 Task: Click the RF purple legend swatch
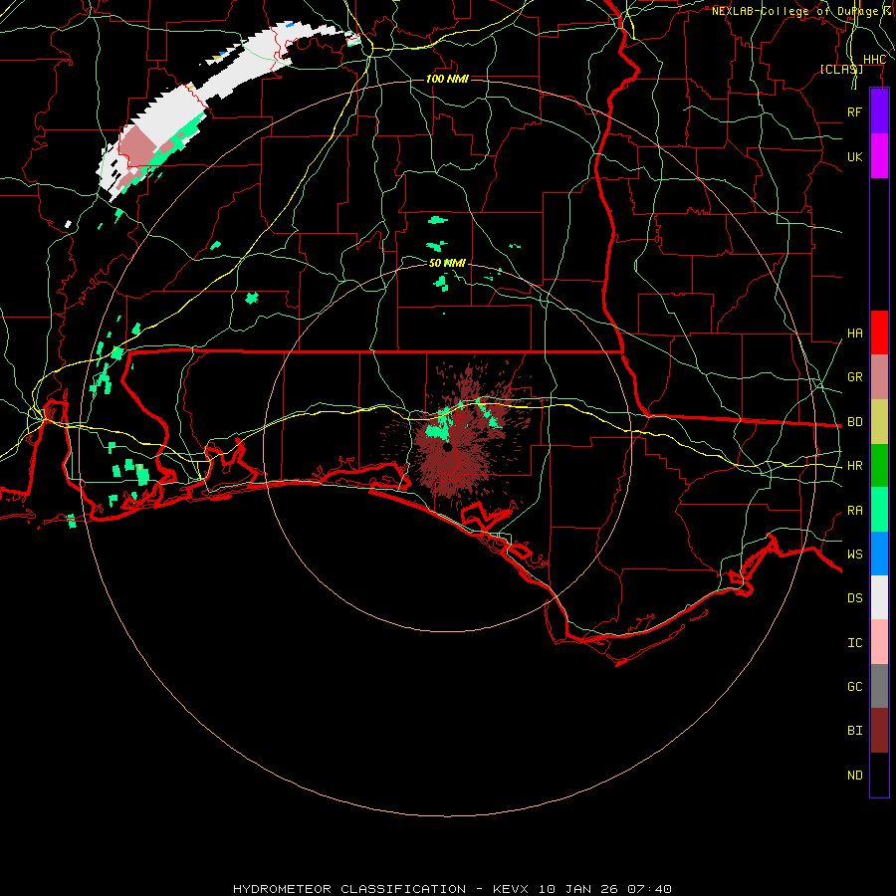[879, 112]
